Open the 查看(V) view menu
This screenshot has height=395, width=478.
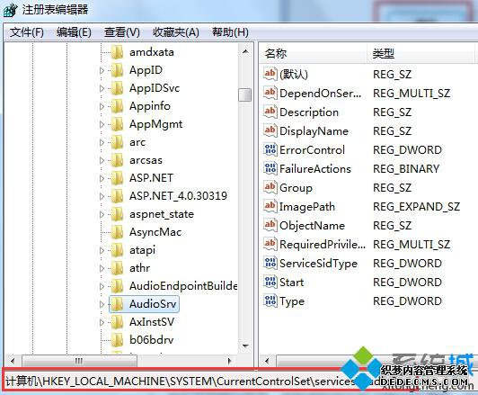122,32
